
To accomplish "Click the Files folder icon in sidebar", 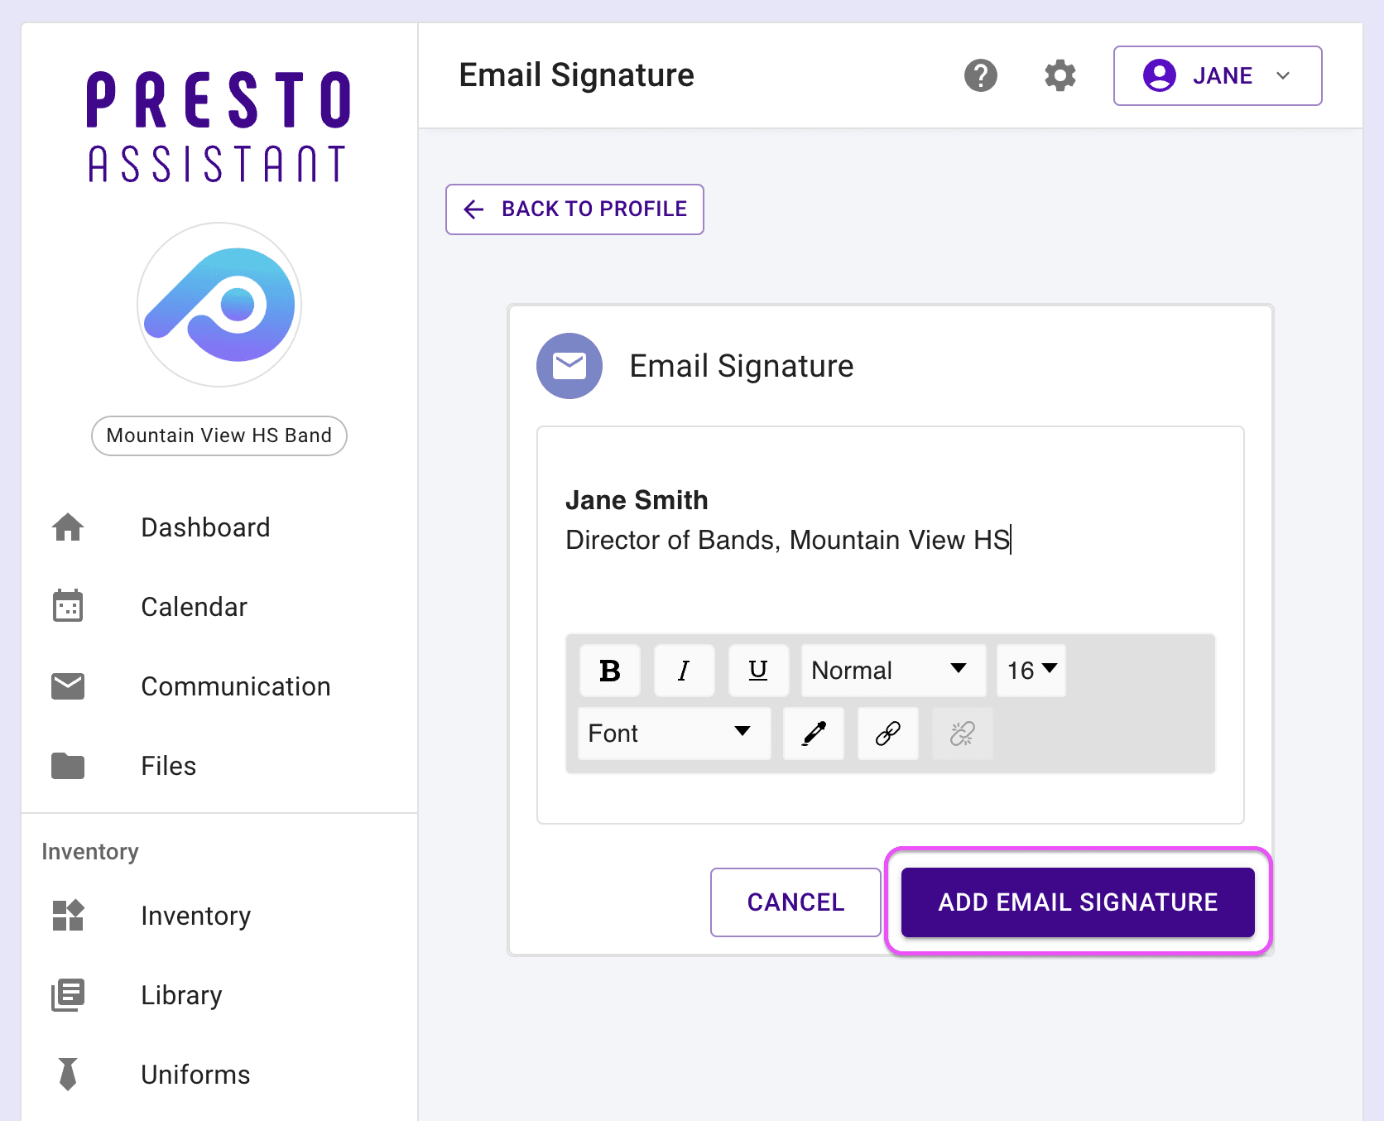I will pyautogui.click(x=67, y=766).
